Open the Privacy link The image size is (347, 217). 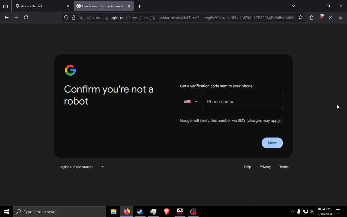point(265,167)
